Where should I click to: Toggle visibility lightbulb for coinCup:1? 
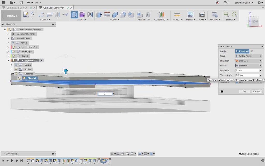tap(13, 52)
